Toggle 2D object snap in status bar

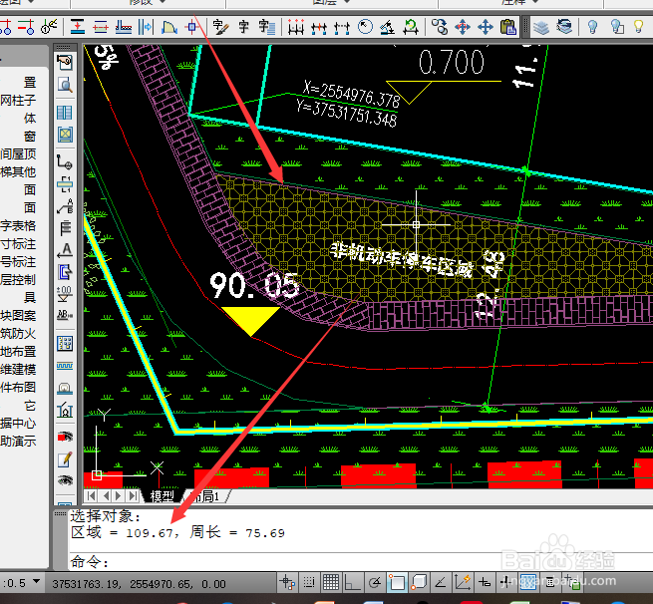pyautogui.click(x=397, y=582)
